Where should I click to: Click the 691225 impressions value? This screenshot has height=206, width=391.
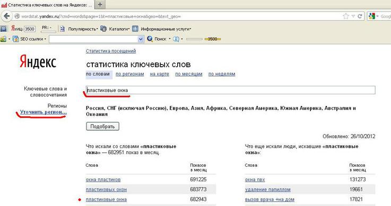(198, 180)
